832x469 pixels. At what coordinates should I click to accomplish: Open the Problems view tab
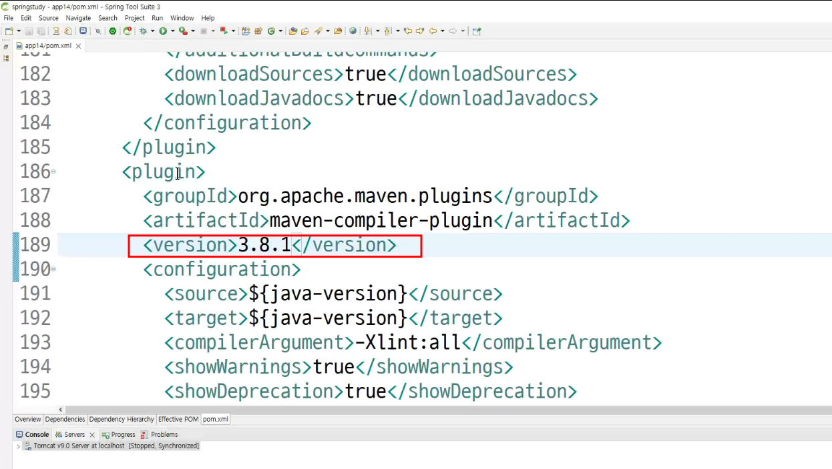point(160,434)
